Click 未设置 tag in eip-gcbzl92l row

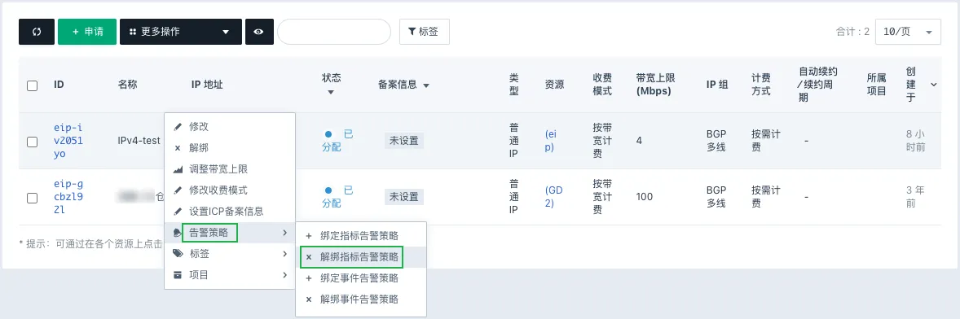tap(404, 197)
